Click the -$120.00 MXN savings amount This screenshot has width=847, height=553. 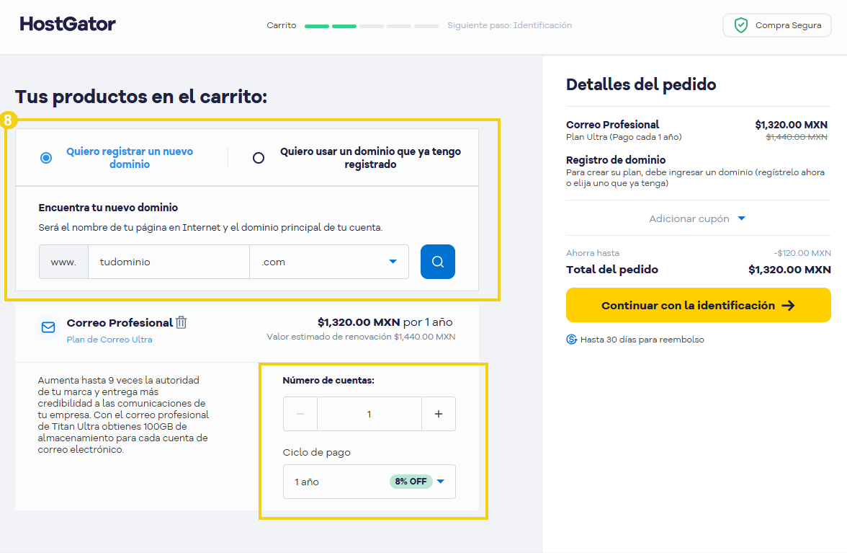pos(802,253)
